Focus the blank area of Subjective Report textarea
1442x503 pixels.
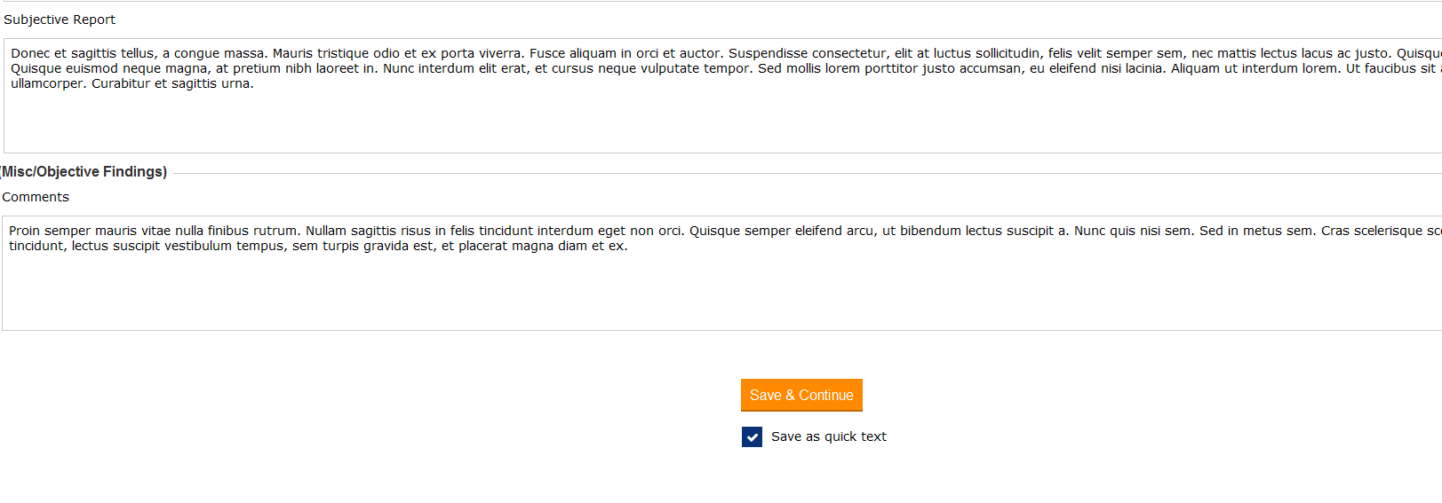coord(711,124)
